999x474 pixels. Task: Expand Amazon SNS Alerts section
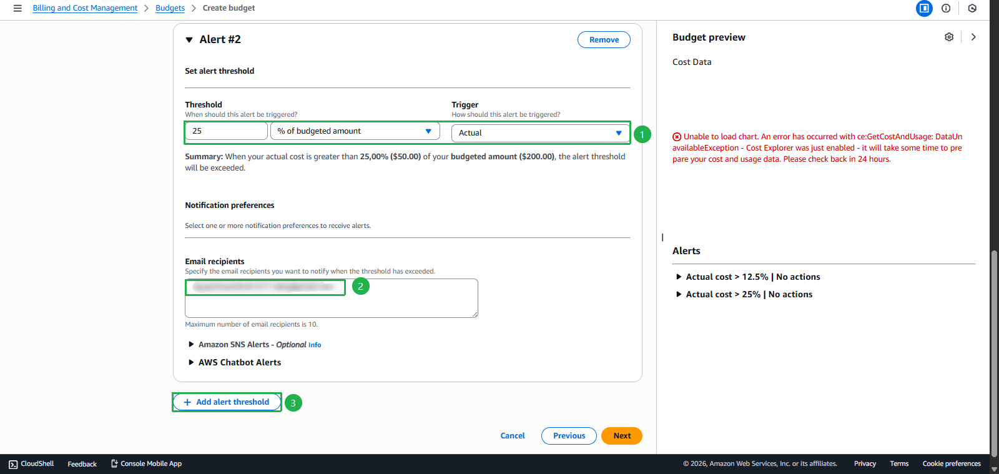[x=191, y=344]
